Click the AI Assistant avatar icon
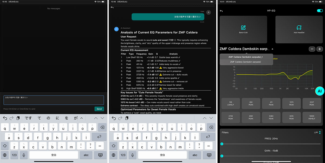Screen dimensions: 325x163 (x=116, y=29)
